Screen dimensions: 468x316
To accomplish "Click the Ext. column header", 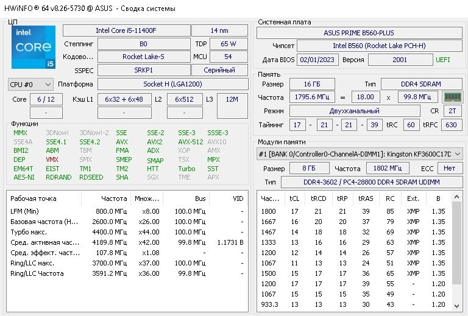I will (413, 198).
